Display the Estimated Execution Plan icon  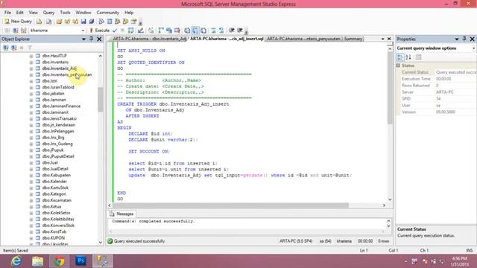[x=131, y=31]
